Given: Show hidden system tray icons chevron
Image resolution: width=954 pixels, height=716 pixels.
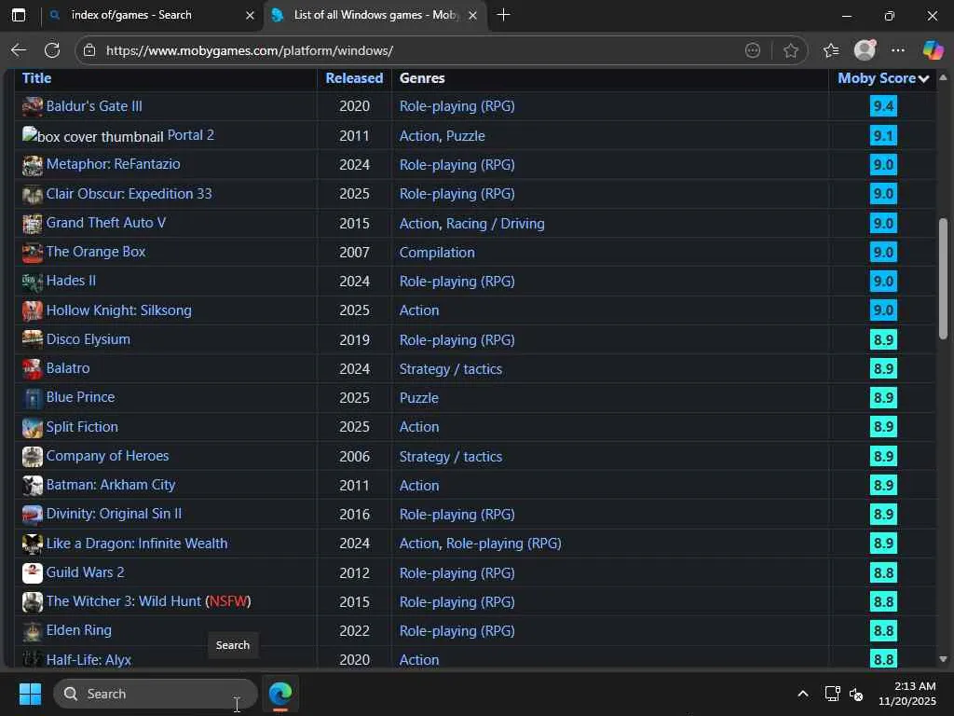Looking at the screenshot, I should click(803, 694).
